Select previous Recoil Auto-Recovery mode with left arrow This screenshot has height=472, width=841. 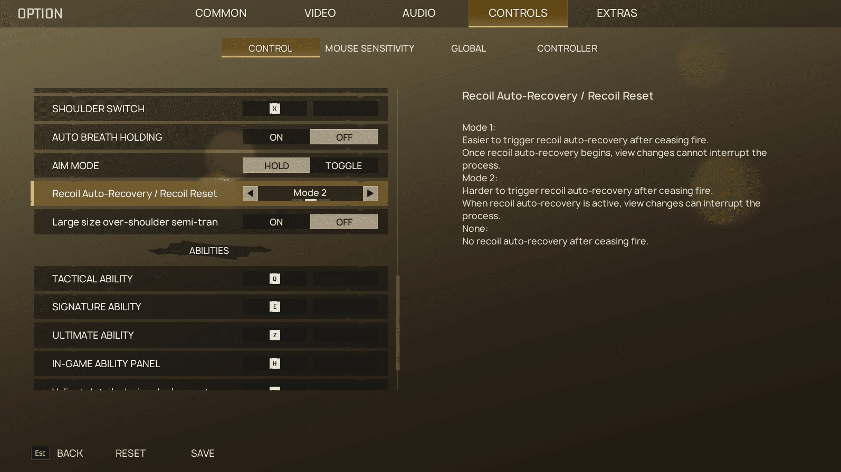[x=250, y=193]
